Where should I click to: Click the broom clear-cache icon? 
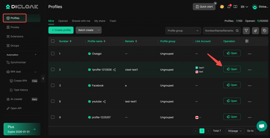click(x=255, y=30)
